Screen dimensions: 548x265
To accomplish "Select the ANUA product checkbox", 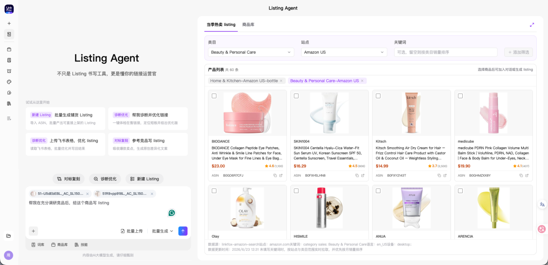I will pyautogui.click(x=378, y=191).
